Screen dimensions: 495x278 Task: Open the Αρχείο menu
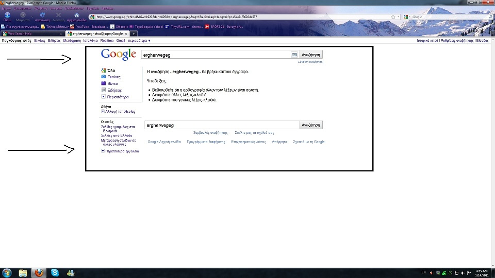pos(6,9)
